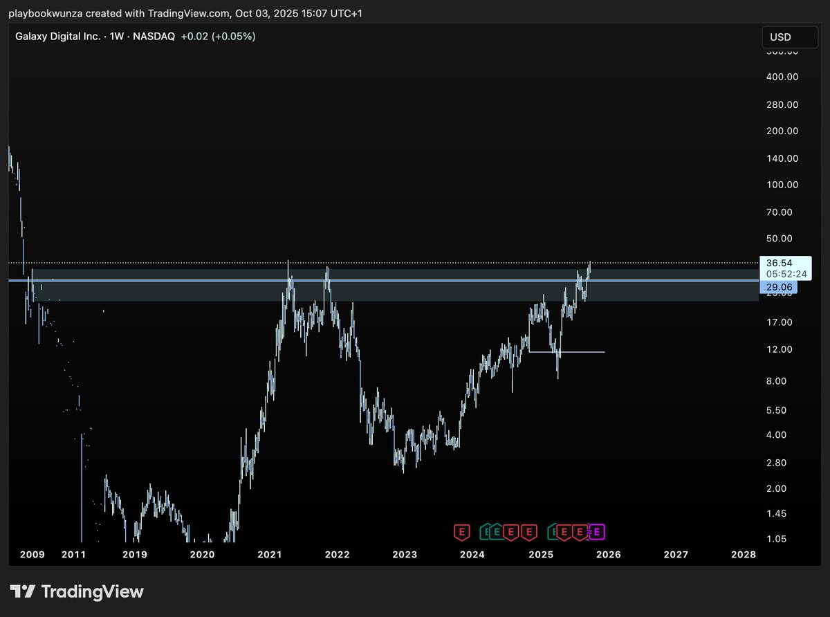Click the 2025 time axis label
The height and width of the screenshot is (617, 830).
coord(540,555)
